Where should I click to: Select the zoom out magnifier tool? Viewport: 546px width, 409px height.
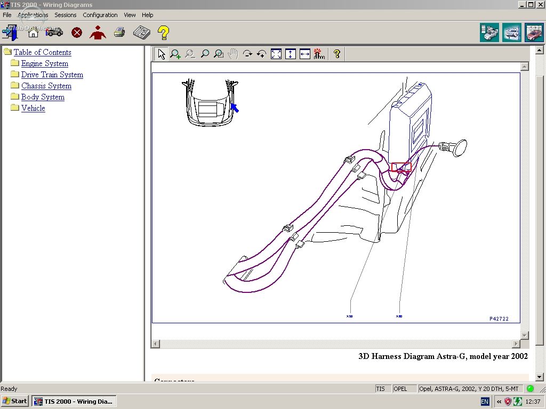click(190, 54)
